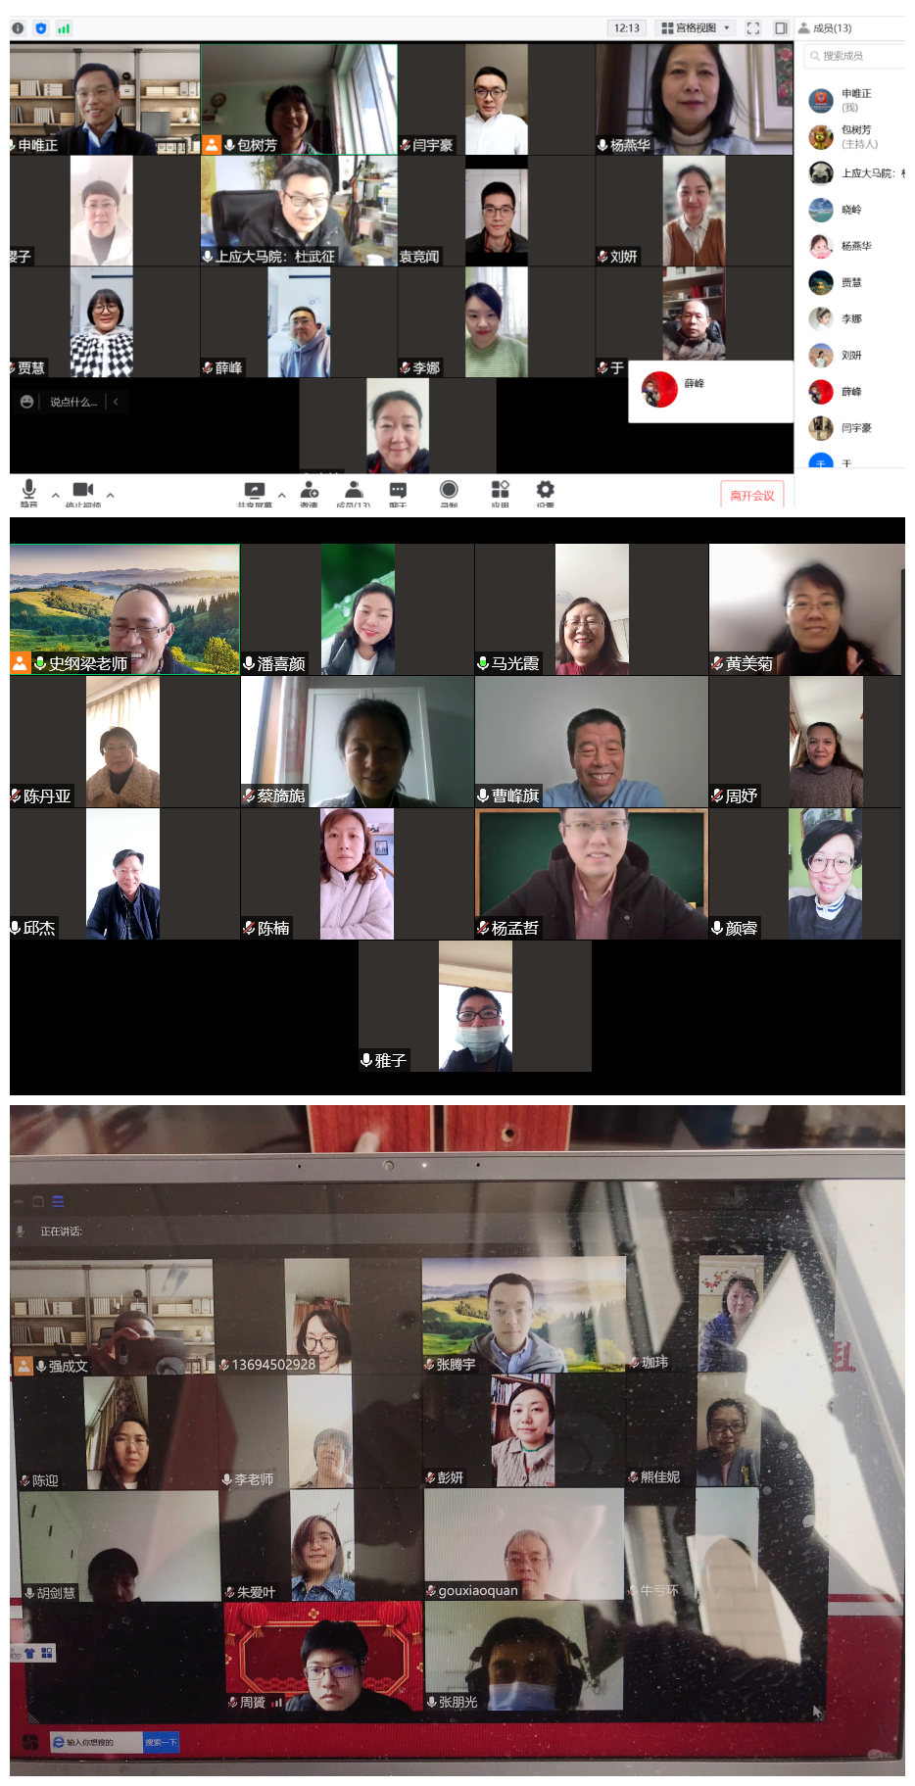The image size is (915, 1786).
Task: Open the share screen tool
Action: [x=254, y=490]
